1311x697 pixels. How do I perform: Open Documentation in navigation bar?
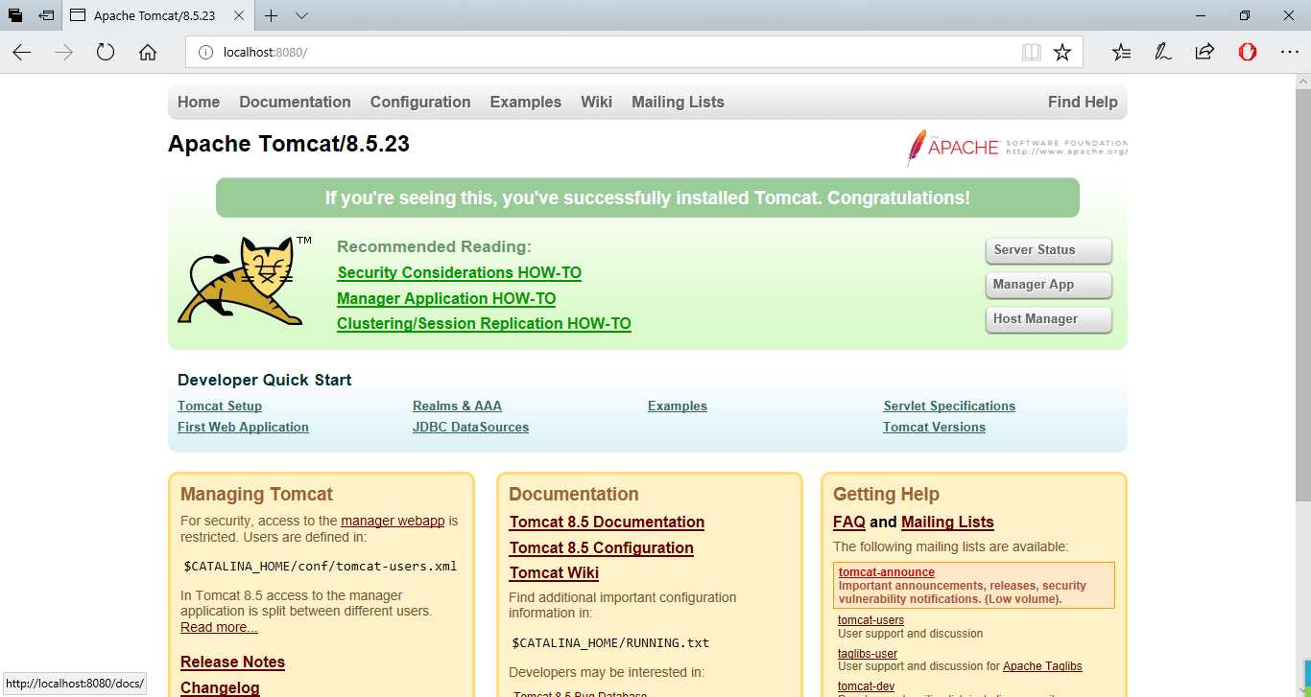295,102
